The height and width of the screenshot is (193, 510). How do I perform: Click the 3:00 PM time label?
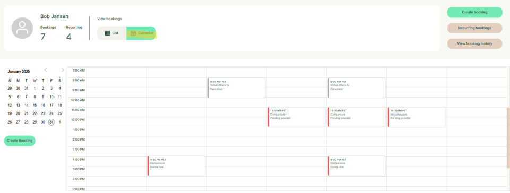(x=79, y=149)
